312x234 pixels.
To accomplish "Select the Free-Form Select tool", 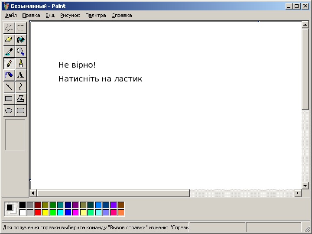I will [x=9, y=28].
